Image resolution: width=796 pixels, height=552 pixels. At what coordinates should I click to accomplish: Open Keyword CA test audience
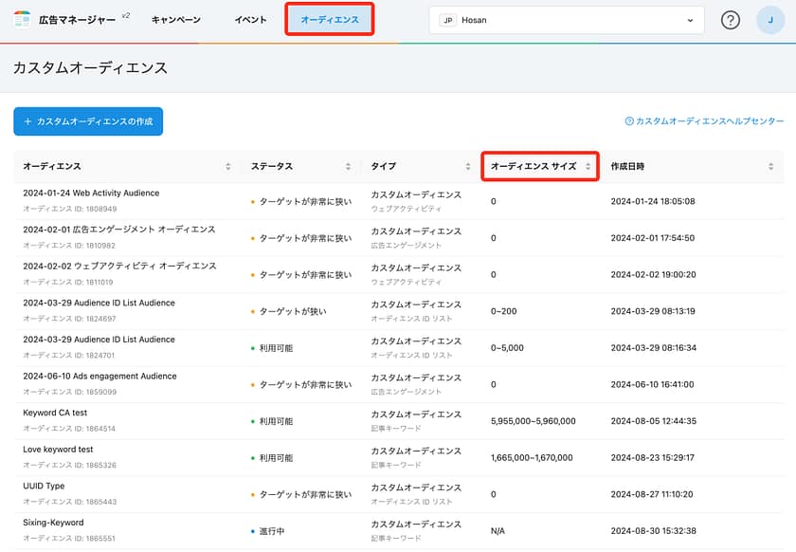pyautogui.click(x=55, y=413)
